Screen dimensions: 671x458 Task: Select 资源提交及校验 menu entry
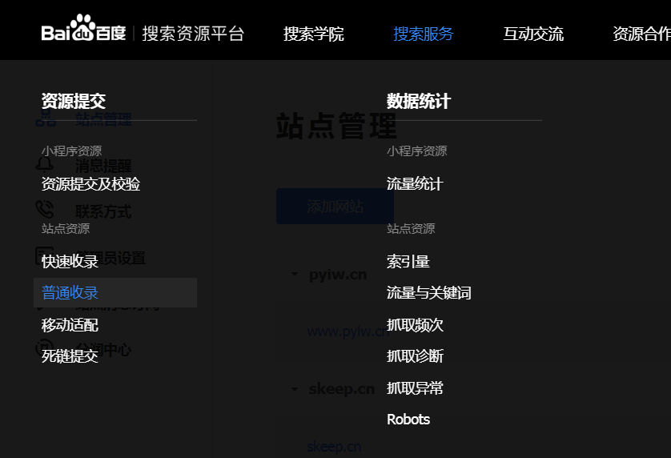pyautogui.click(x=90, y=184)
